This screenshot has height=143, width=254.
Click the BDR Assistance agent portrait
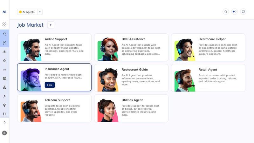coord(108,49)
